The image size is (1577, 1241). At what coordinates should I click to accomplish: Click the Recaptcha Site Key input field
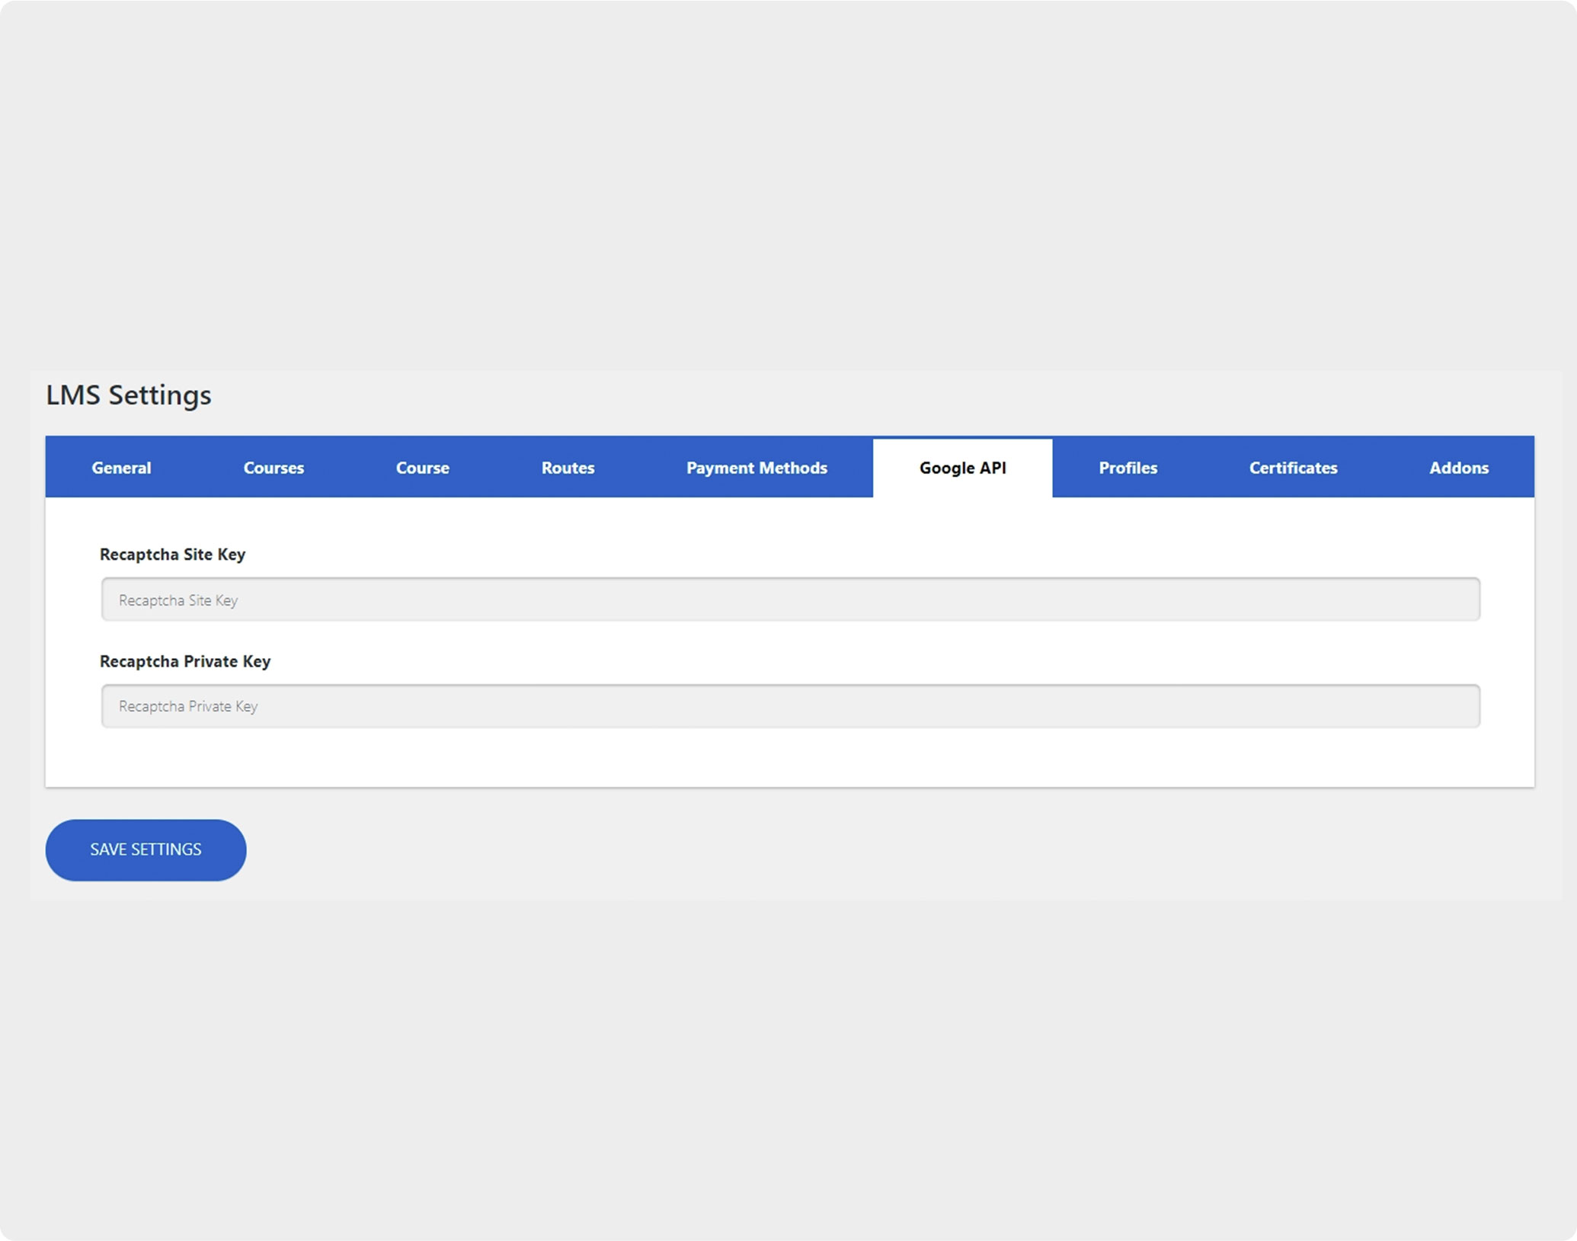click(x=790, y=600)
